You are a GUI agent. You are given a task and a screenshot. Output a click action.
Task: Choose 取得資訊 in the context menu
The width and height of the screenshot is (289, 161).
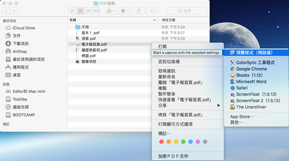click(167, 71)
